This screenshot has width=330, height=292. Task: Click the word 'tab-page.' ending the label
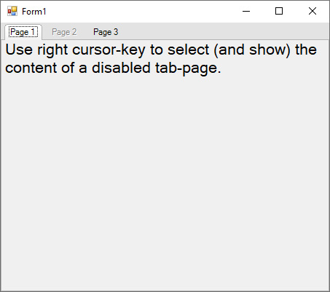pos(188,68)
